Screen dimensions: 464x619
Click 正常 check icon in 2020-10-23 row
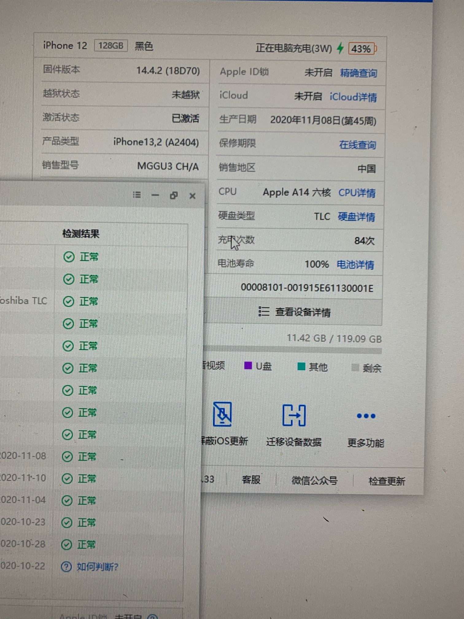(x=67, y=523)
